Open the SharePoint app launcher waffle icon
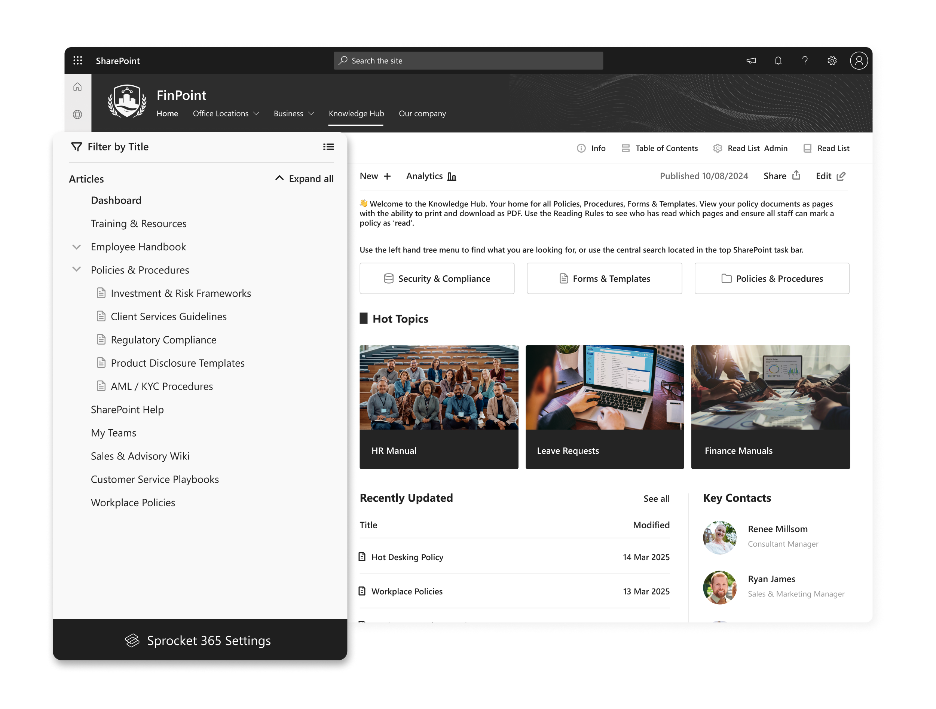 [x=78, y=61]
